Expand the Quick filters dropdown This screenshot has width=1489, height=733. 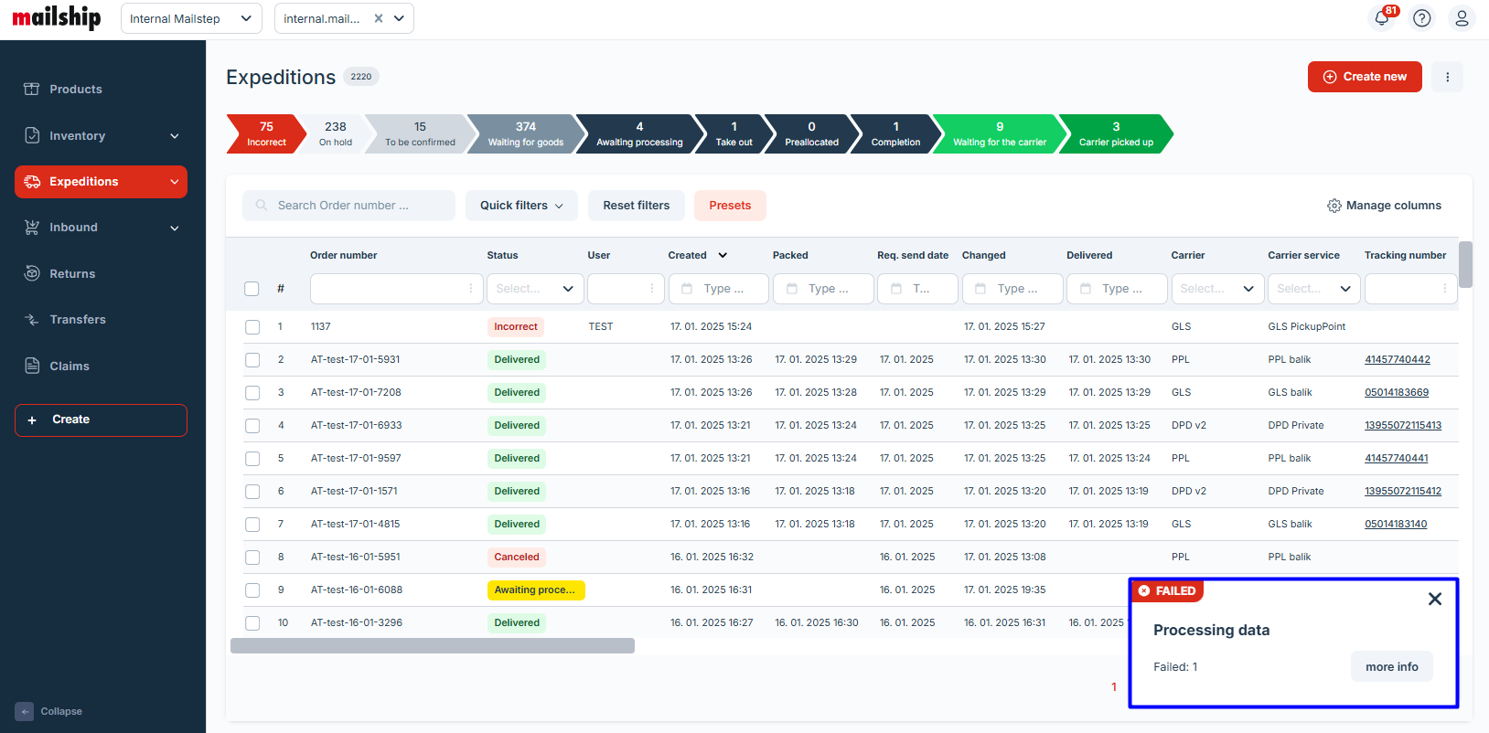pyautogui.click(x=521, y=206)
